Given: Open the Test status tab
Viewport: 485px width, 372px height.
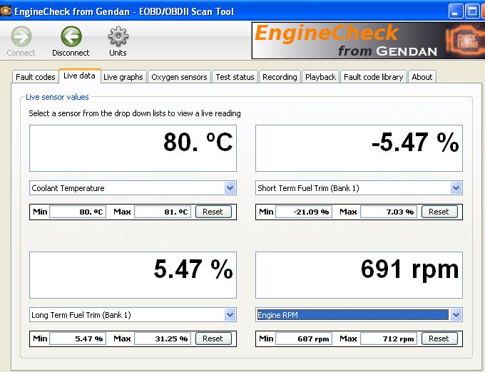Looking at the screenshot, I should pos(235,77).
